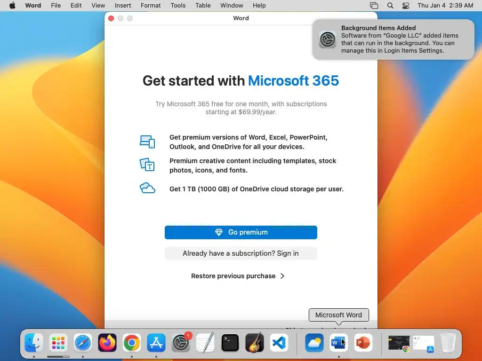The height and width of the screenshot is (361, 482).
Task: Click the Stage Manager menu bar icon
Action: coord(374,6)
